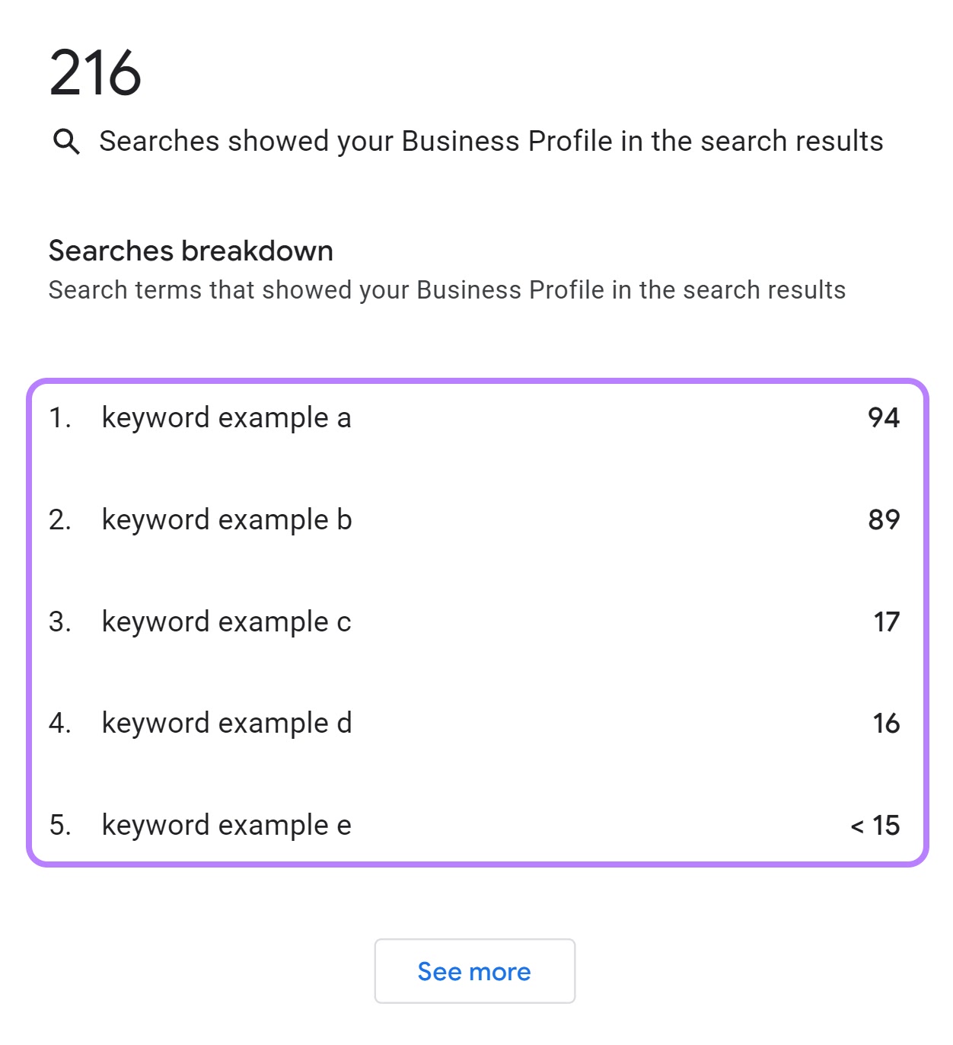The height and width of the screenshot is (1045, 953).
Task: Select the search icon next to Business Profile text
Action: click(x=66, y=141)
